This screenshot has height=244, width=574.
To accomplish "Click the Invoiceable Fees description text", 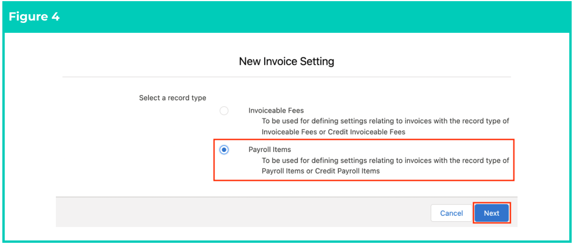I will point(385,126).
